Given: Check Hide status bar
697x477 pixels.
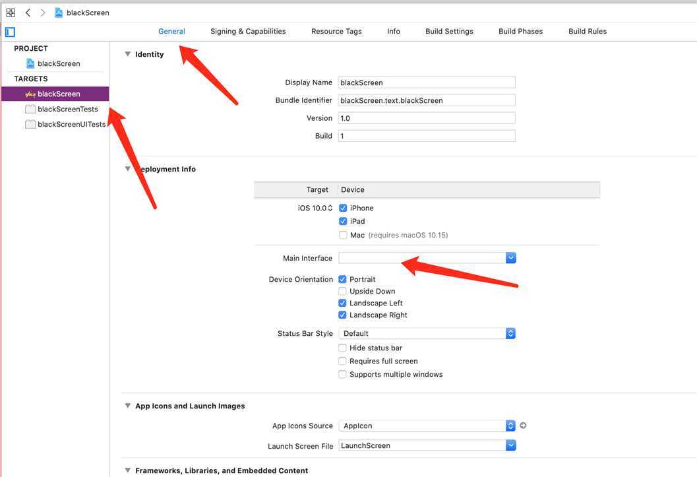Looking at the screenshot, I should [342, 348].
